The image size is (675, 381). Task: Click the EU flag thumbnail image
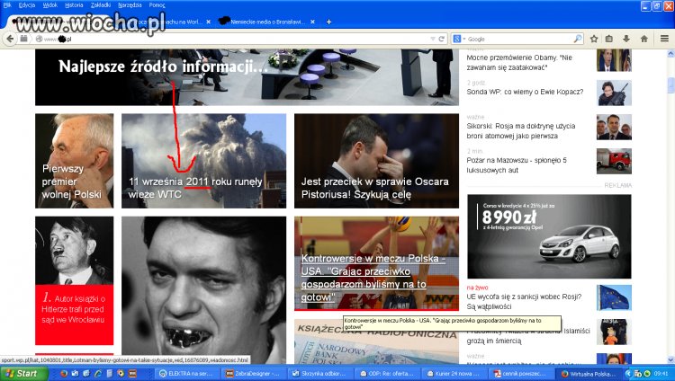point(614,297)
